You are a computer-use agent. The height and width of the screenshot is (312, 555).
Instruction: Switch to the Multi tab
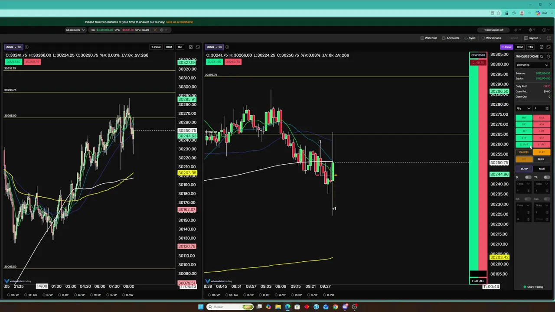coord(542,169)
